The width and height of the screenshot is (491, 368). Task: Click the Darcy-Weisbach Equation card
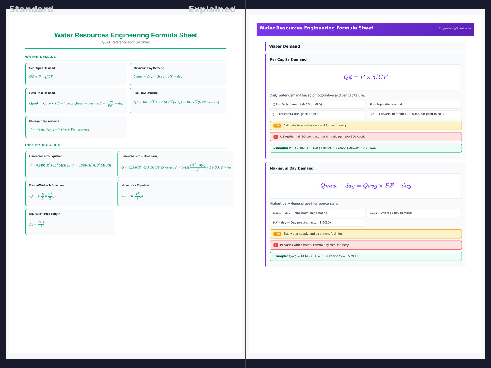coord(70,193)
